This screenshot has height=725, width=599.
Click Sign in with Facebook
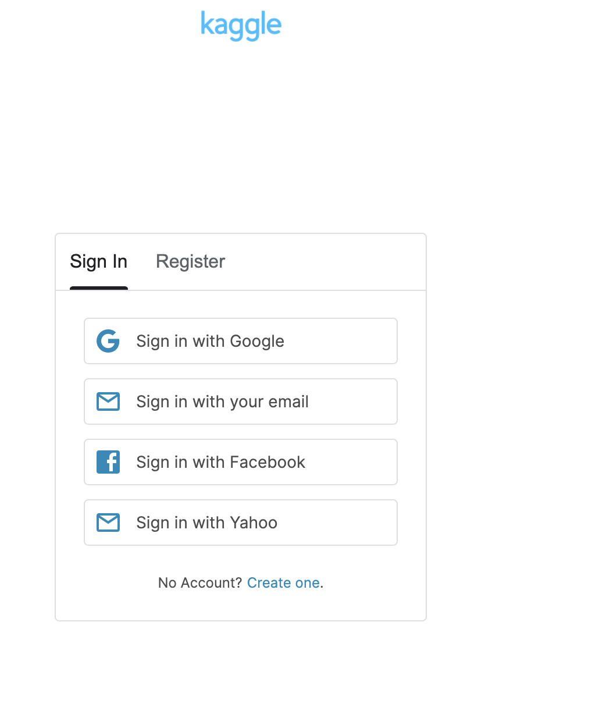(x=241, y=462)
